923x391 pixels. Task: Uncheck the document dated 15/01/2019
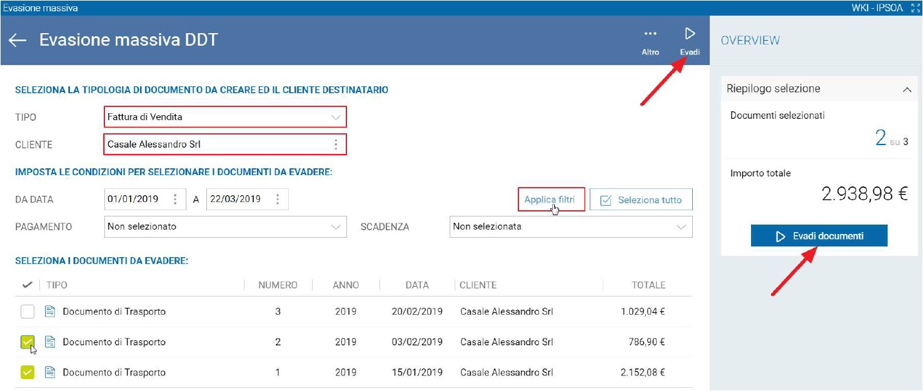27,373
